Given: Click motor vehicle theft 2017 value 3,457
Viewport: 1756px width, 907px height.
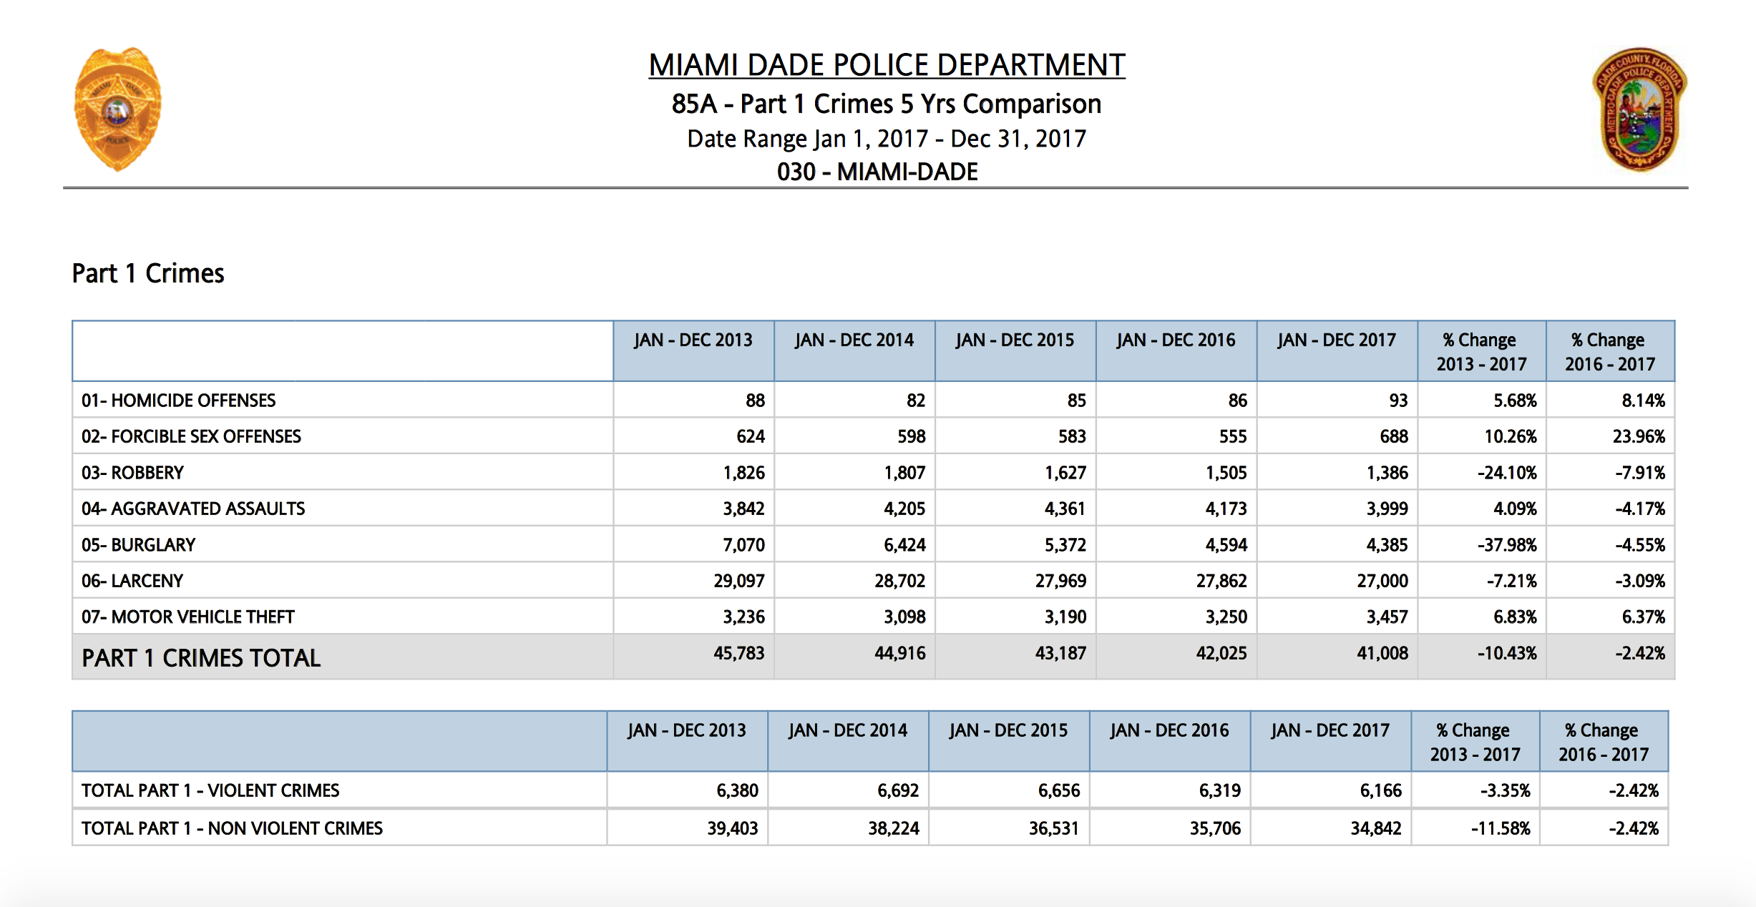Looking at the screenshot, I should [1387, 617].
